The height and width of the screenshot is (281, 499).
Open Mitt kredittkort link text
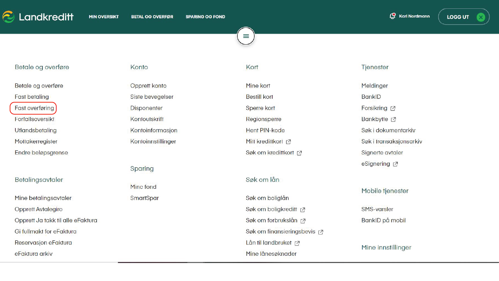click(x=264, y=142)
